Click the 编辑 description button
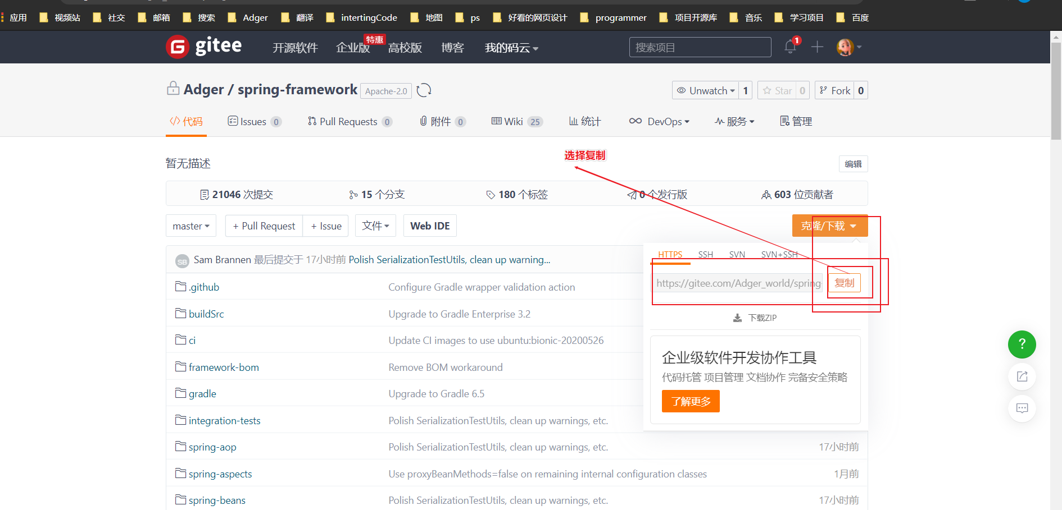Image resolution: width=1062 pixels, height=510 pixels. [853, 164]
